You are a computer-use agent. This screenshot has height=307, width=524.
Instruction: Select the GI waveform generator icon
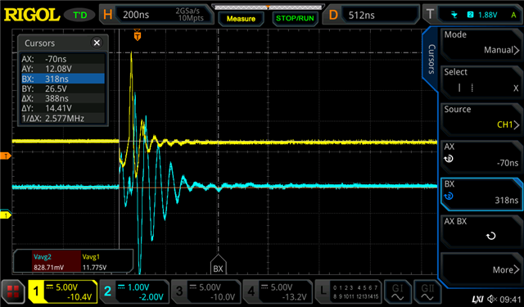pos(397,291)
